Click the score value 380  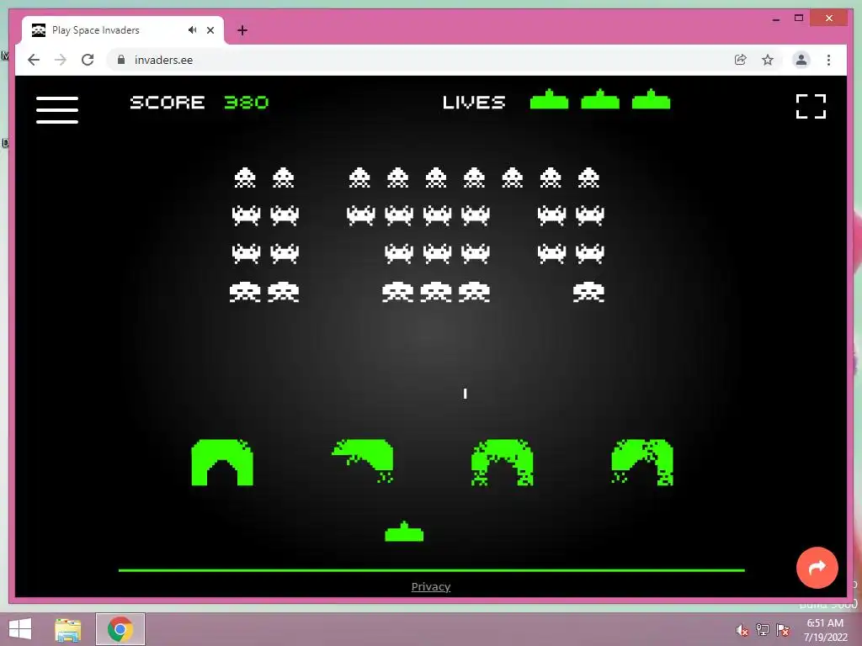[247, 102]
